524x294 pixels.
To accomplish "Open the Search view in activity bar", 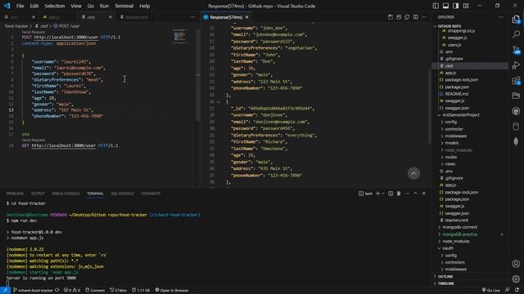I will [516, 34].
